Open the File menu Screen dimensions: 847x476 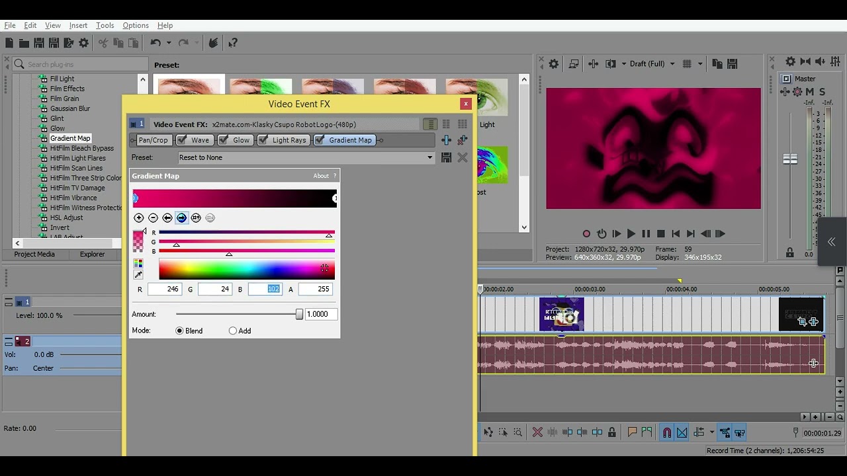(10, 25)
